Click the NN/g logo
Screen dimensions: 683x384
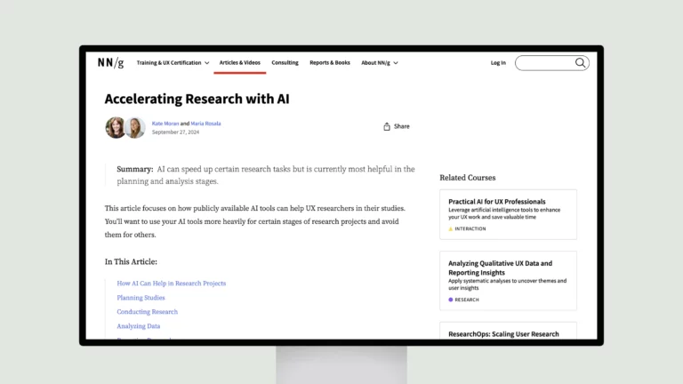(110, 63)
